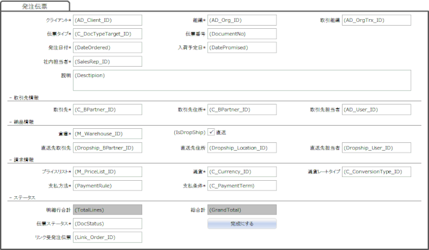
Task: Collapse the 取引先情報 section
Action: pyautogui.click(x=24, y=97)
